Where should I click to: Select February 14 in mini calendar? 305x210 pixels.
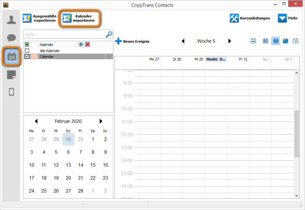(81, 165)
